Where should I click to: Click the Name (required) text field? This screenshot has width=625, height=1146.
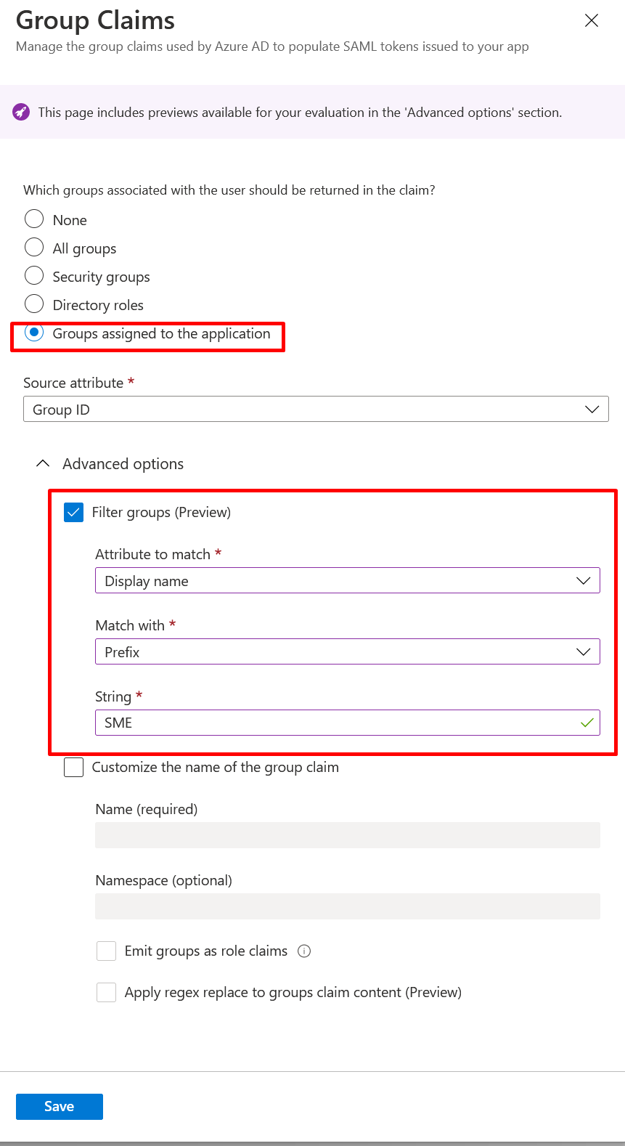(347, 835)
